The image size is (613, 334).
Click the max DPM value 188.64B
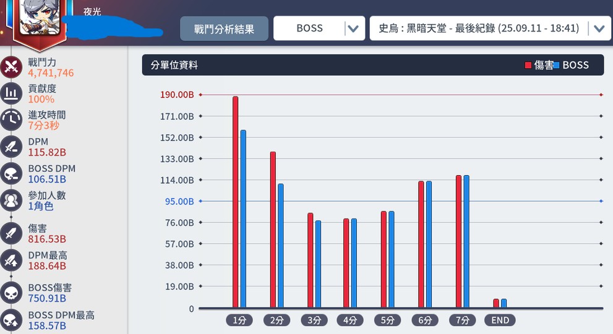[47, 266]
